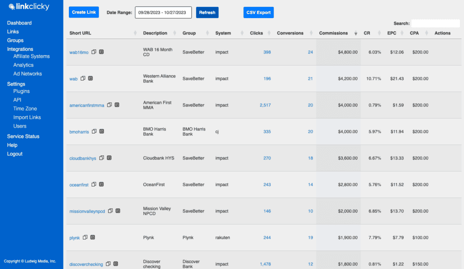Show QR code for wab16mo link
Image resolution: width=464 pixels, height=269 pixels.
(x=101, y=52)
